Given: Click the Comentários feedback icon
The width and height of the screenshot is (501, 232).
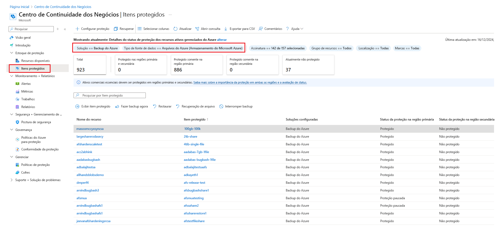Looking at the screenshot, I should 261,29.
